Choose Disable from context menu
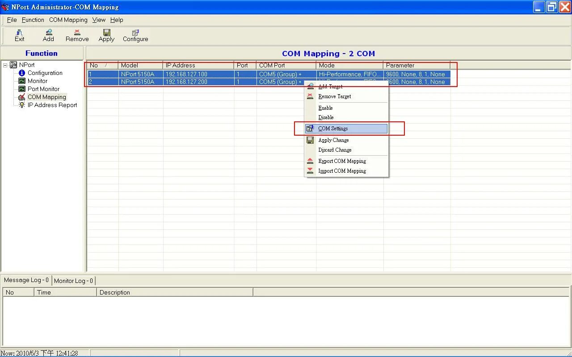572x357 pixels. pos(346,117)
